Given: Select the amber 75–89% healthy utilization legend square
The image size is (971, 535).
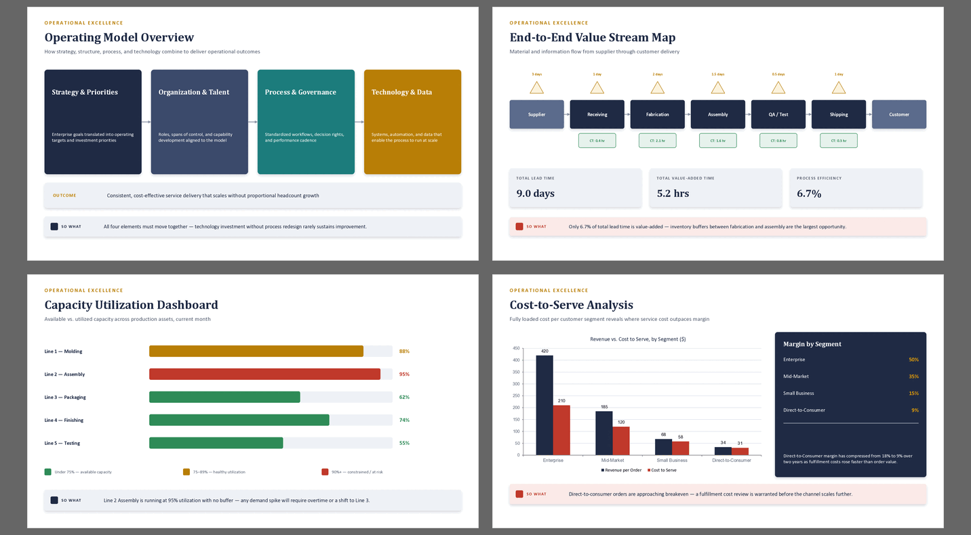Looking at the screenshot, I should [186, 471].
